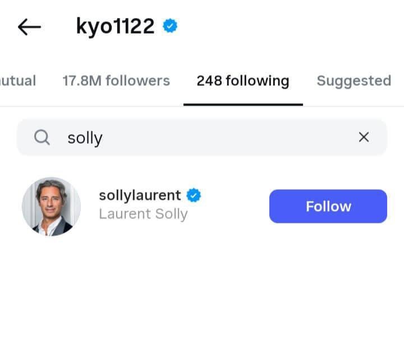Click the magnifying glass search icon
The image size is (404, 356).
click(x=42, y=137)
